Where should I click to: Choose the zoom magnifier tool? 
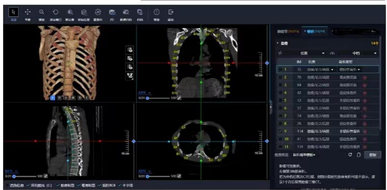click(x=41, y=12)
